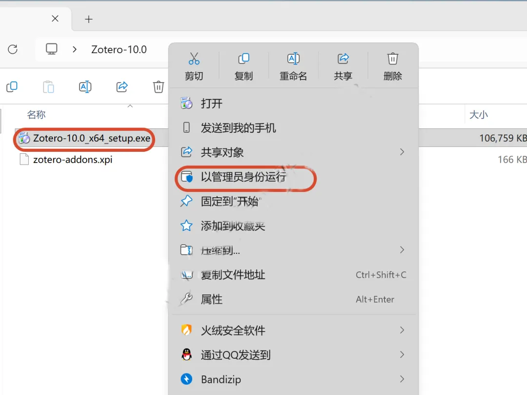The image size is (527, 395).
Task: Expand the Bandizip submenu arrow
Action: (x=402, y=379)
